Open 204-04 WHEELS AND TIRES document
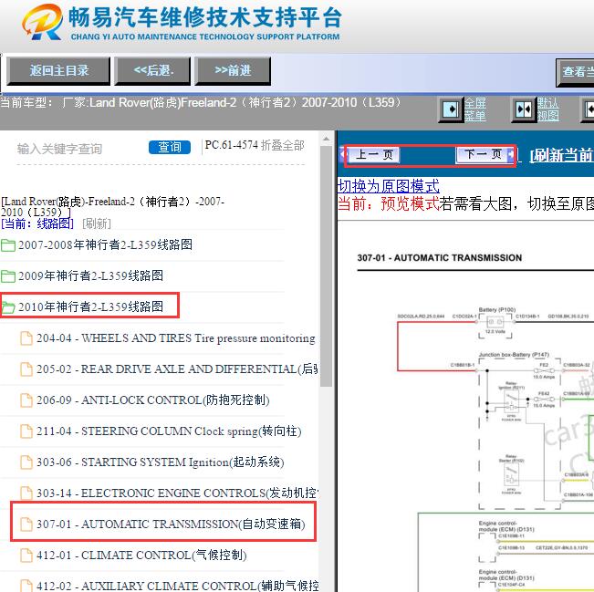Image resolution: width=594 pixels, height=592 pixels. point(176,338)
